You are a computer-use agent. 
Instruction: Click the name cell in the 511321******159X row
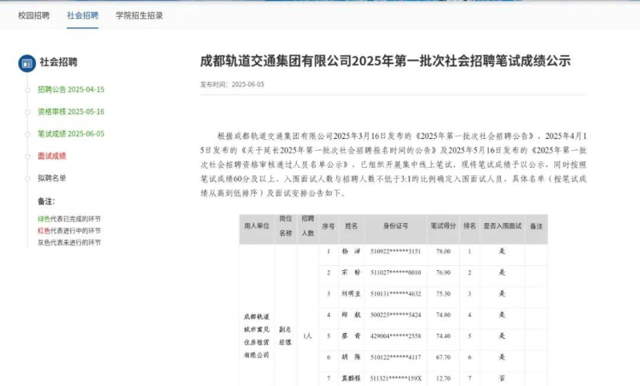point(351,379)
